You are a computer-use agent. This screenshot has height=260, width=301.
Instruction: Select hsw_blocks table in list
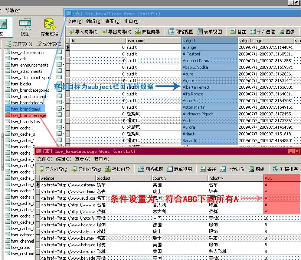click(18, 84)
